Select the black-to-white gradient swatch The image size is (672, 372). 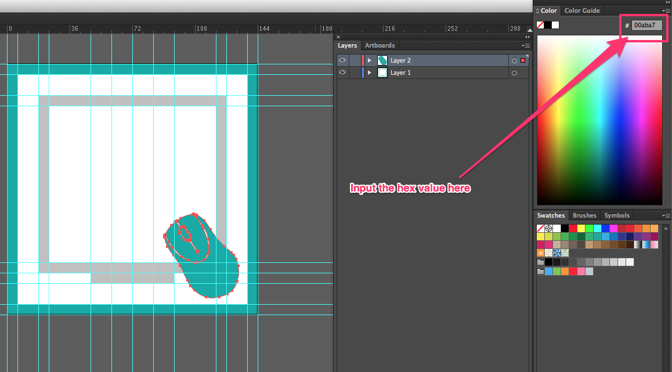[638, 244]
